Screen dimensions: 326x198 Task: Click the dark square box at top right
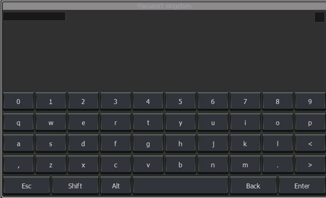click(x=319, y=17)
